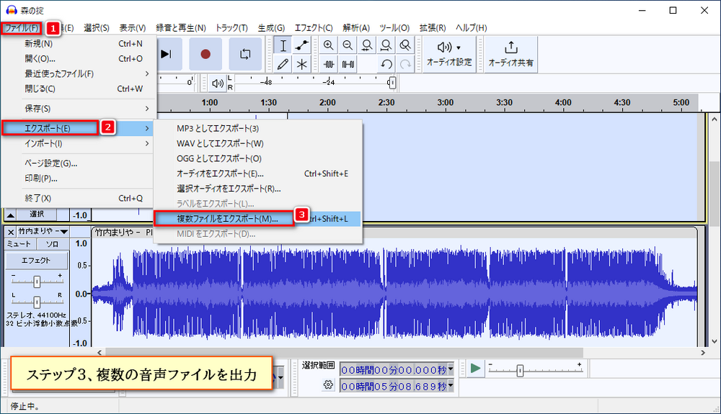Open selection settings gear icon
721x414 pixels.
pos(328,385)
